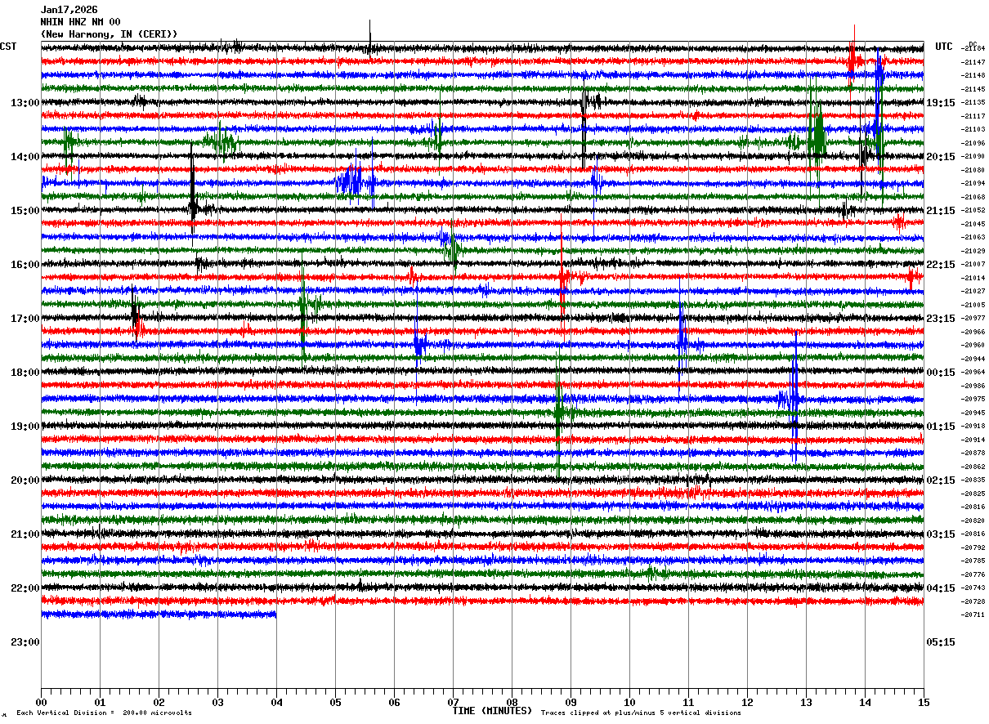Image resolution: width=989 pixels, height=724 pixels.
Task: Click minute tick label "04" on time axis
Action: (277, 702)
